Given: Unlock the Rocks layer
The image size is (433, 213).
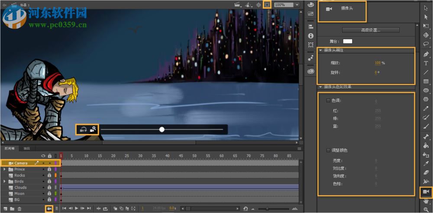Looking at the screenshot, I should (x=49, y=175).
